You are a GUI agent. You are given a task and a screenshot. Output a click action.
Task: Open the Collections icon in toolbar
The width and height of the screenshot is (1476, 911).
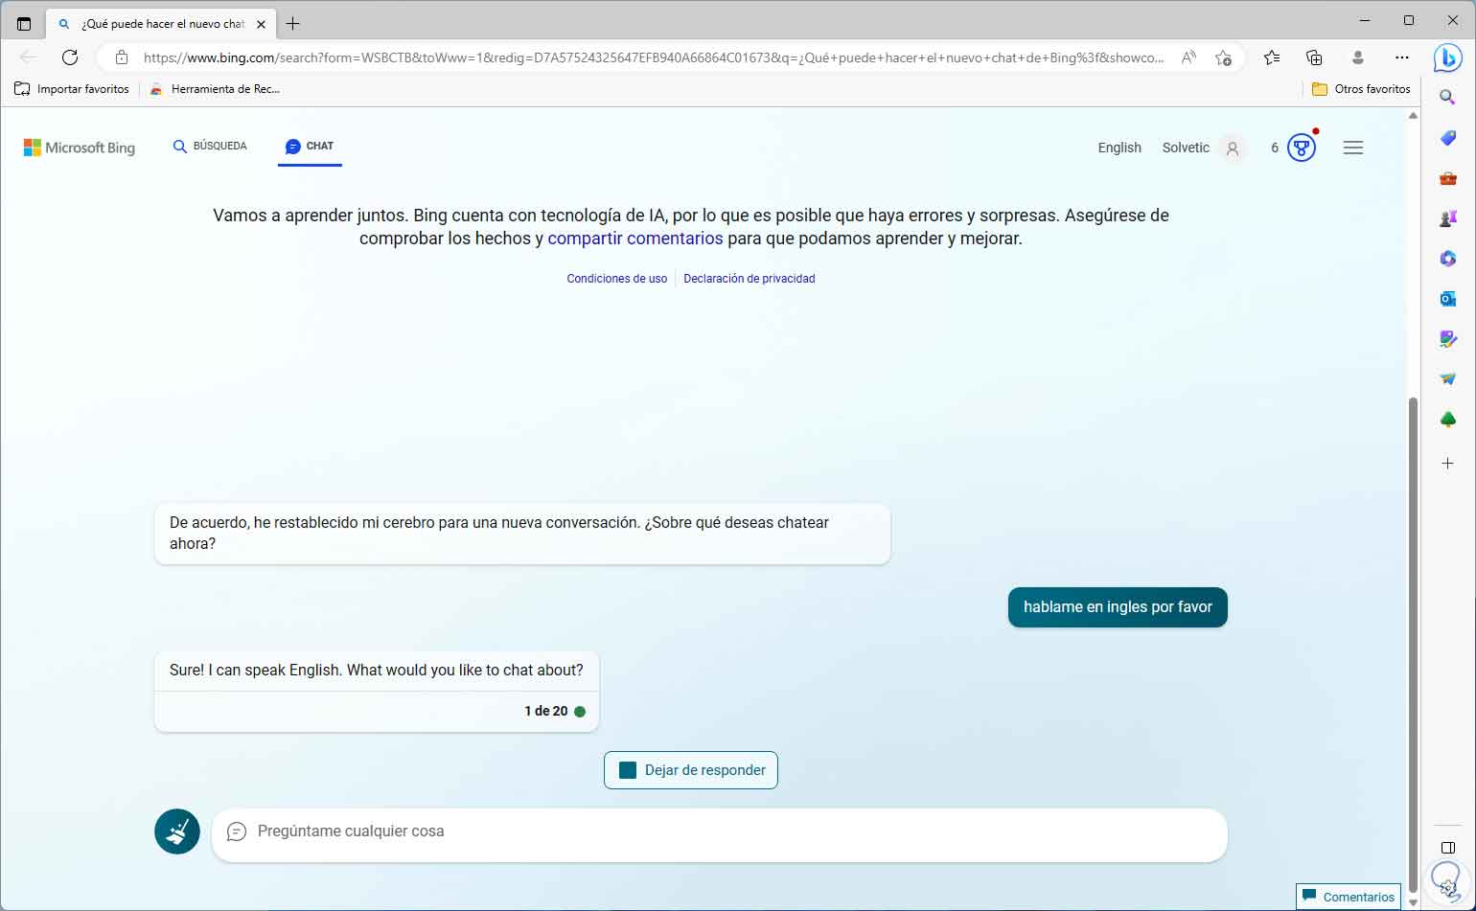tap(1314, 57)
